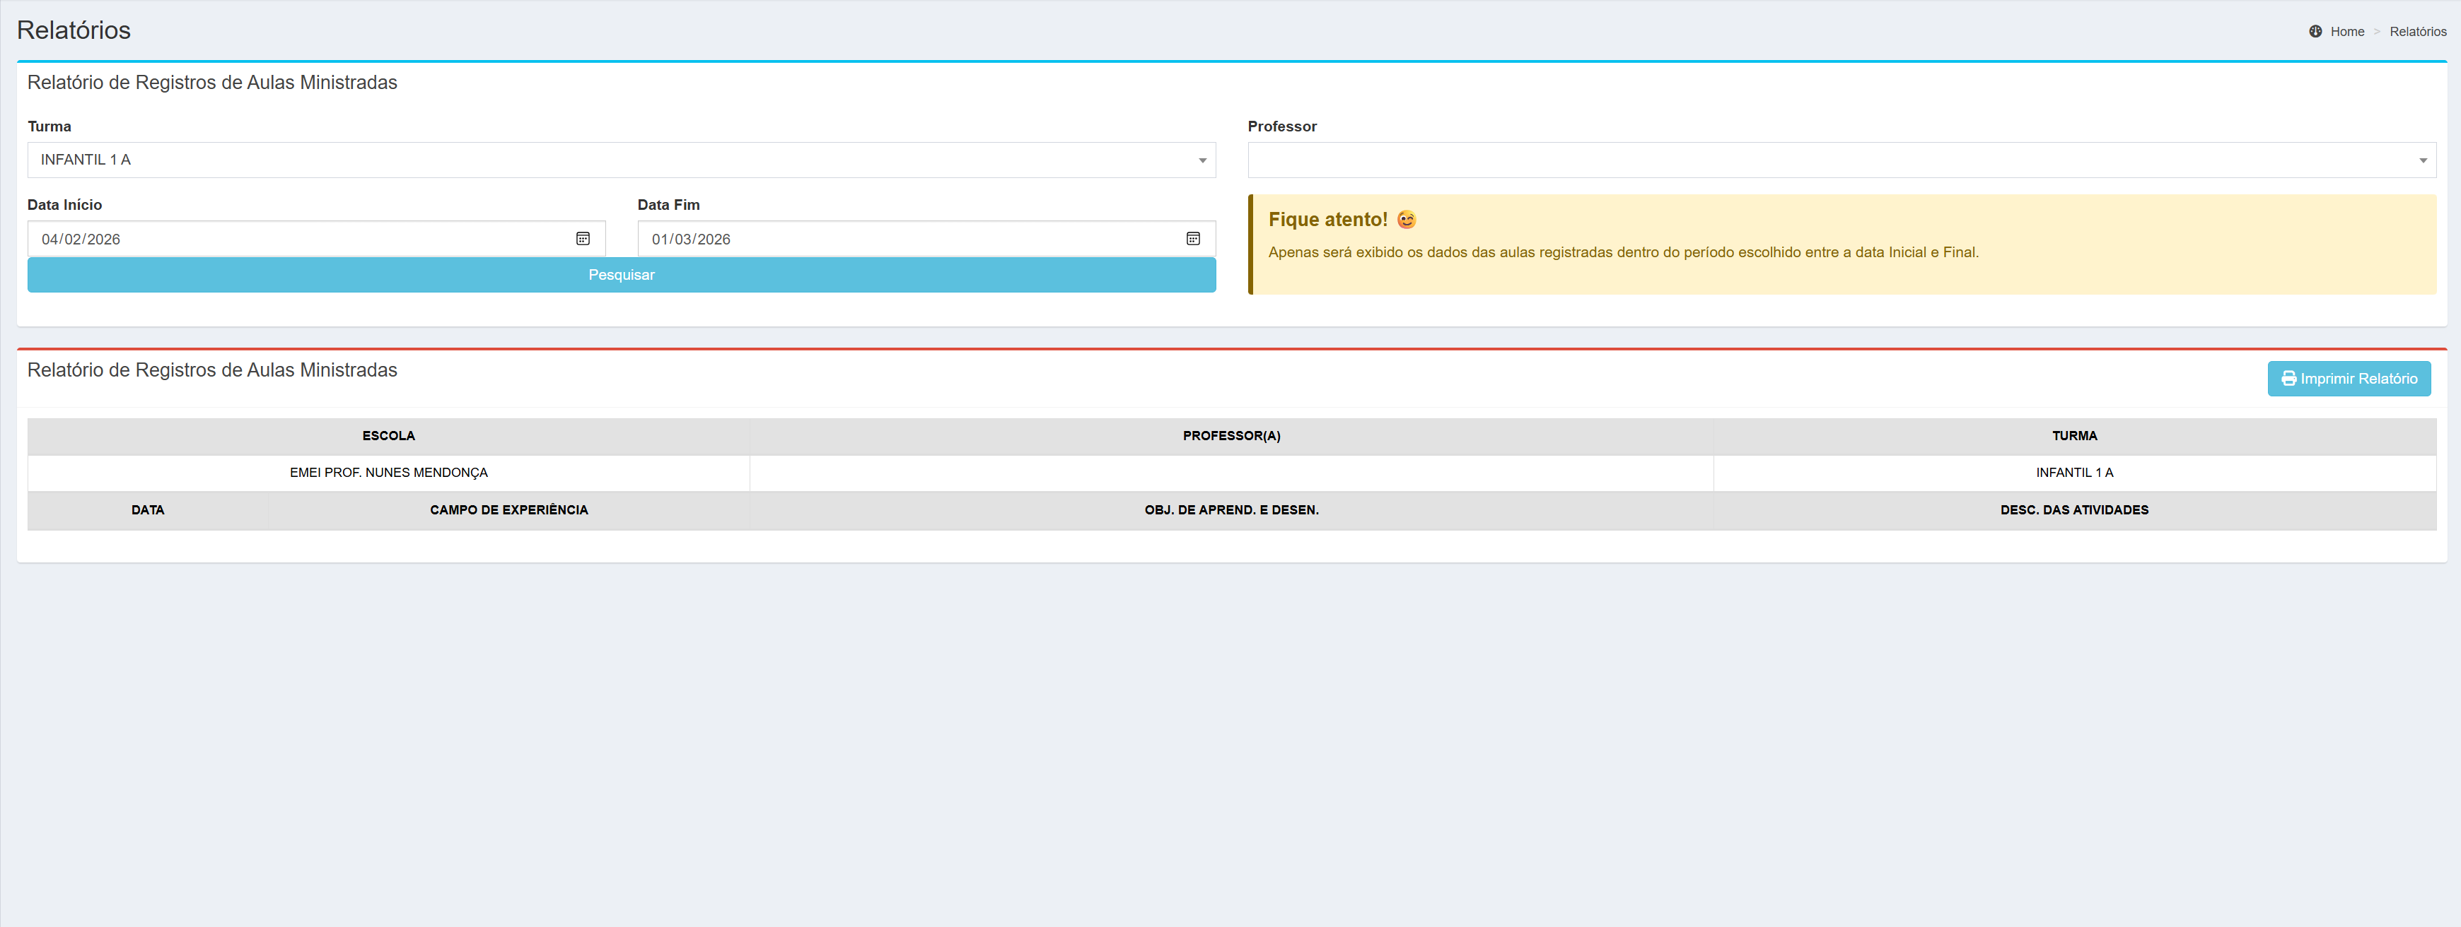Click the Fique atento! alert heading
2461x927 pixels.
click(x=1327, y=220)
